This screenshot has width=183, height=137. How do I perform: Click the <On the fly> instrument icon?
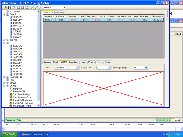coord(7,12)
